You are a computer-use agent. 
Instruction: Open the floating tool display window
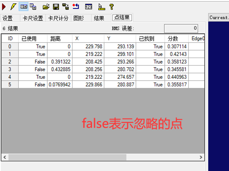coord(33,7)
